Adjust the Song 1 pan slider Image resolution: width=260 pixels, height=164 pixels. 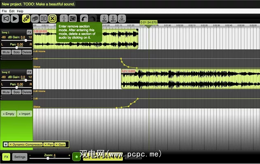click(17, 48)
